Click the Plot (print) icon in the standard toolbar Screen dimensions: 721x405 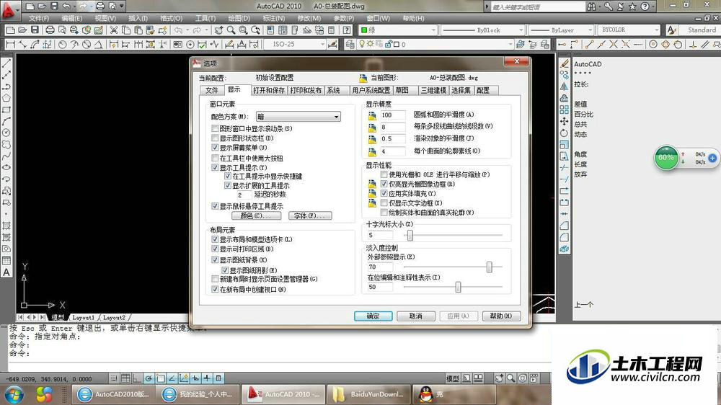[x=50, y=30]
